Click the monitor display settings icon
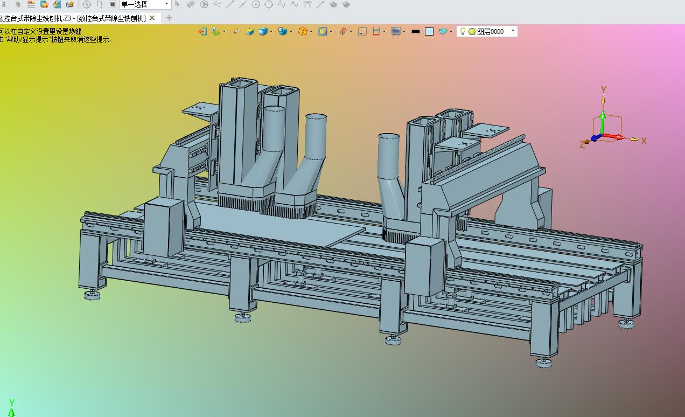Screen dimensions: 685x417 tap(396, 31)
